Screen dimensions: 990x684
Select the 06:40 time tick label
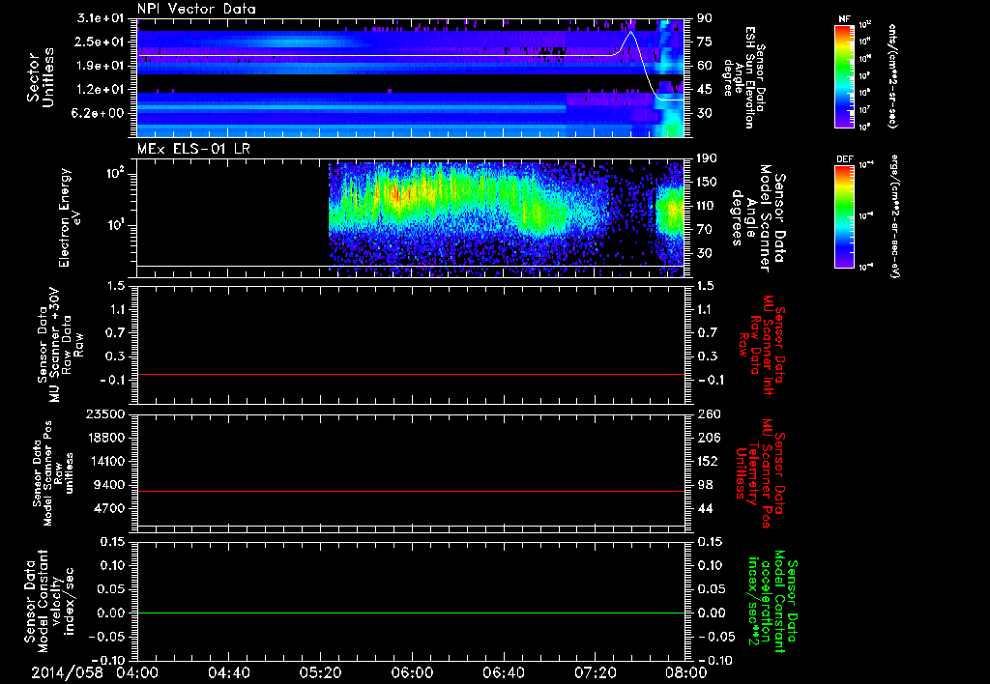pos(503,671)
